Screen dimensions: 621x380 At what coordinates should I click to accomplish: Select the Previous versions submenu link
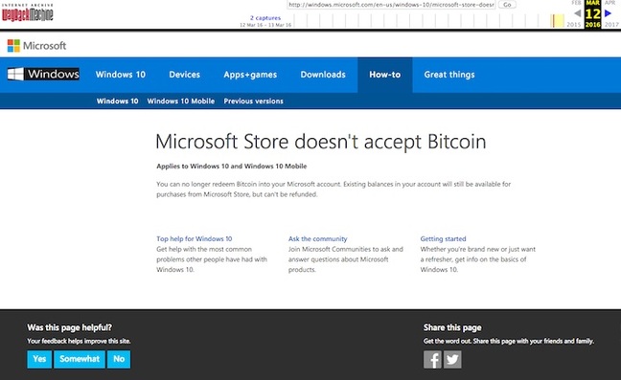pos(253,101)
